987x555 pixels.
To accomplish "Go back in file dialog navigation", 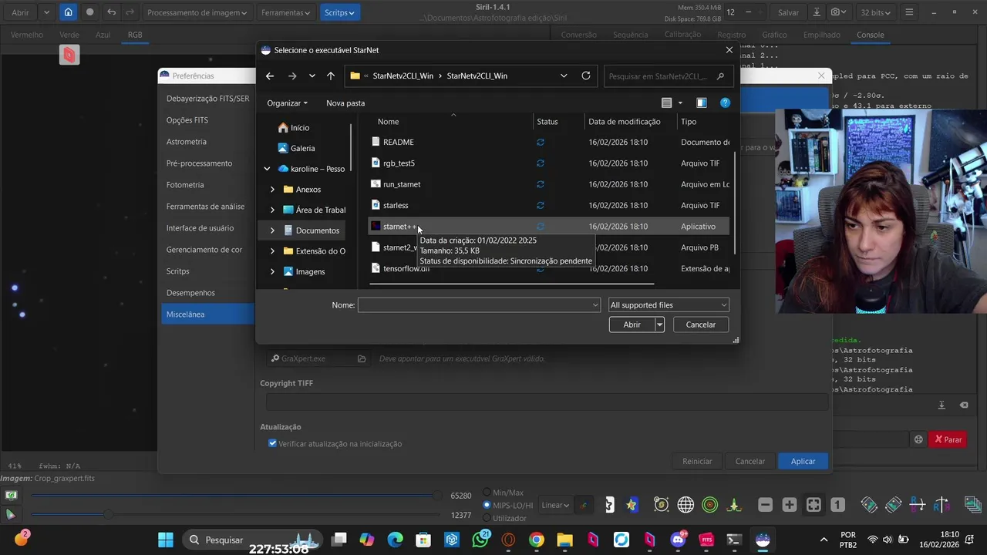I will pyautogui.click(x=269, y=76).
